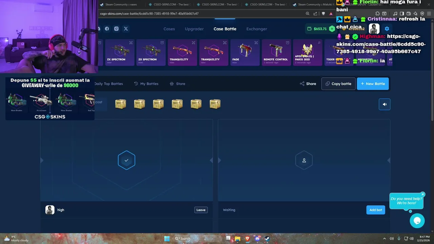Click the page vertical scrollbar
The image size is (434, 244).
point(432,71)
